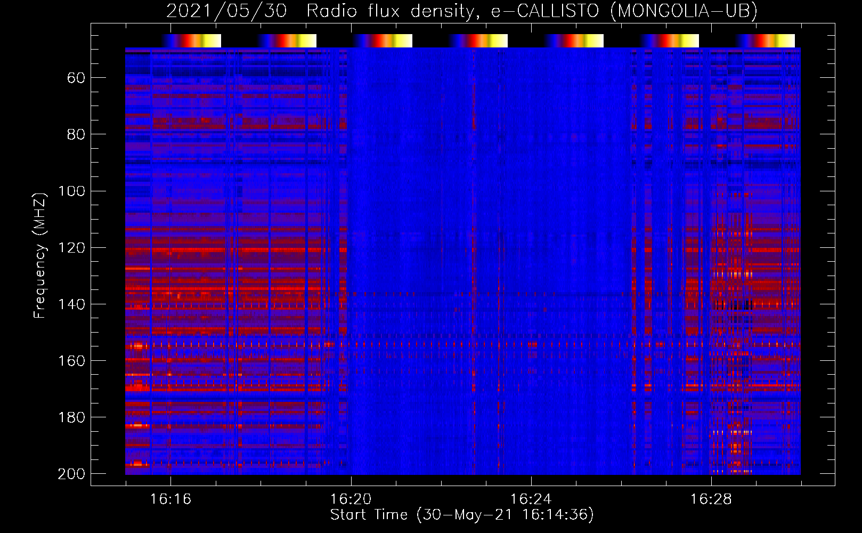862x533 pixels.
Task: Click the 60 frequency tick label
Action: (76, 78)
